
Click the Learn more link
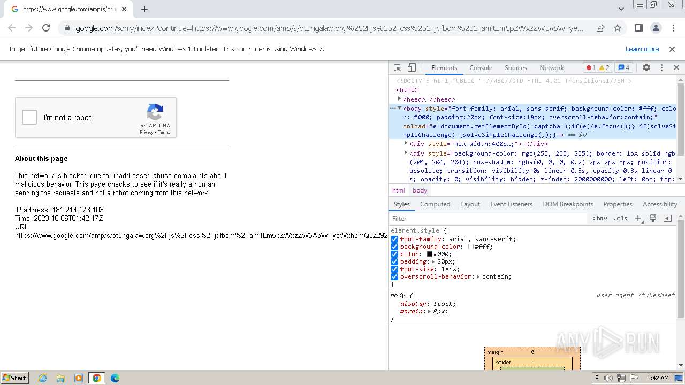[642, 49]
